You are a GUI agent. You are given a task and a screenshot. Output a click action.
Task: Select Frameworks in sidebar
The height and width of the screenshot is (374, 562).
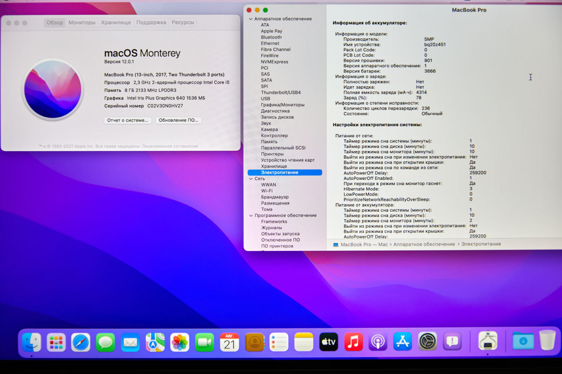click(274, 221)
